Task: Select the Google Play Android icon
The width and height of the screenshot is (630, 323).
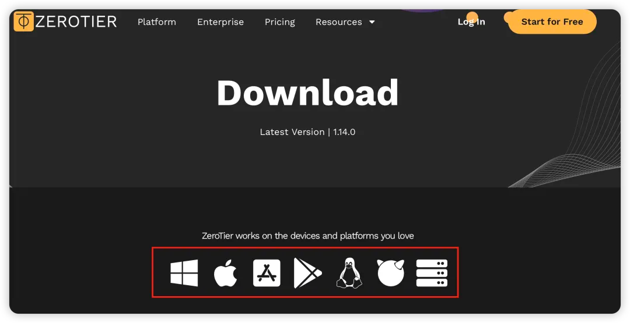Action: (308, 273)
